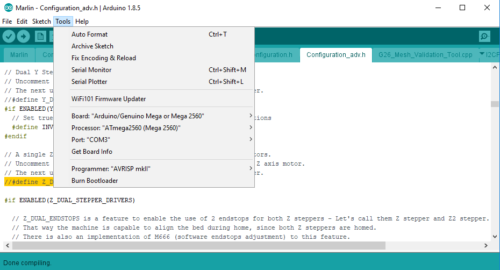Expand the Processor submenu arrow

click(x=251, y=127)
